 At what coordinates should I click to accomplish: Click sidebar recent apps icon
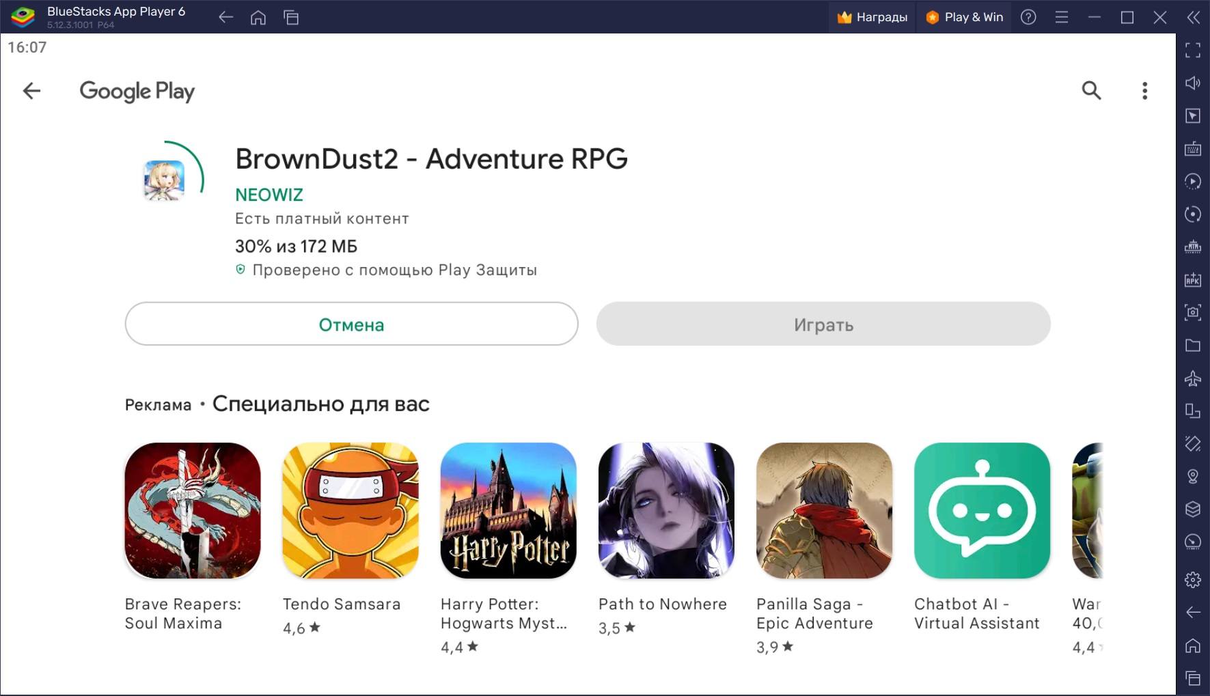coord(1193,678)
